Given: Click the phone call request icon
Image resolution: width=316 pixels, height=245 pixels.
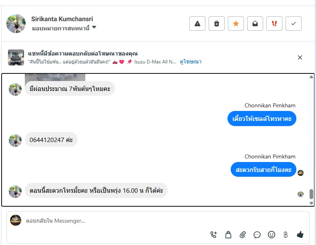Looking at the screenshot, I should click(213, 235).
